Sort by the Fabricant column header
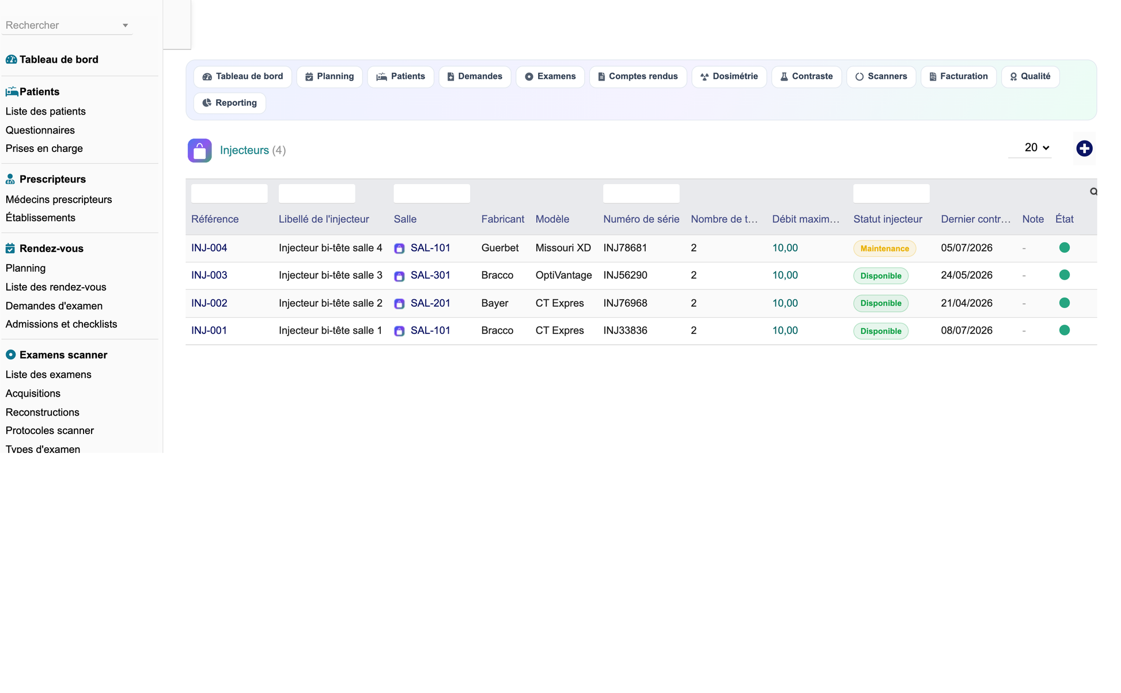The image size is (1121, 693). coord(503,219)
